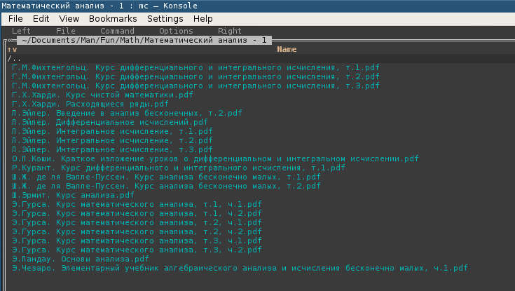This screenshot has height=291, width=515.
Task: Click the Name column header
Action: (x=287, y=50)
